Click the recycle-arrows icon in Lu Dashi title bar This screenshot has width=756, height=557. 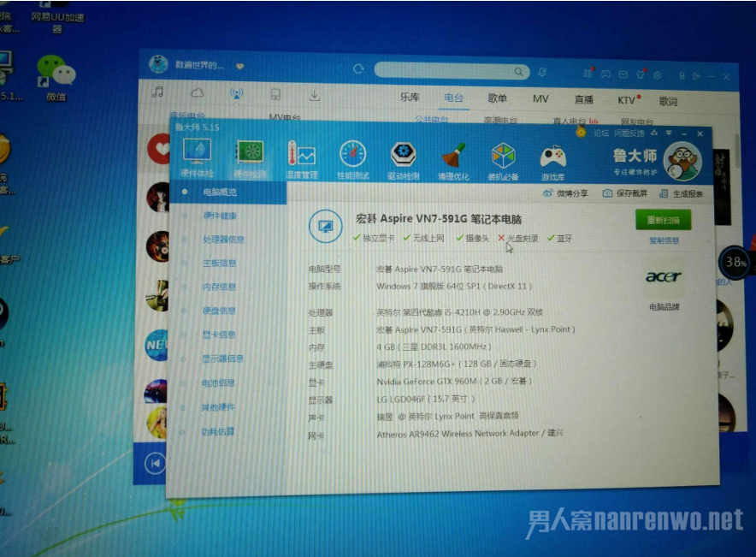tap(653, 133)
